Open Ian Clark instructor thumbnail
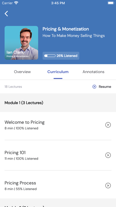The width and height of the screenshot is (116, 207). (21, 43)
